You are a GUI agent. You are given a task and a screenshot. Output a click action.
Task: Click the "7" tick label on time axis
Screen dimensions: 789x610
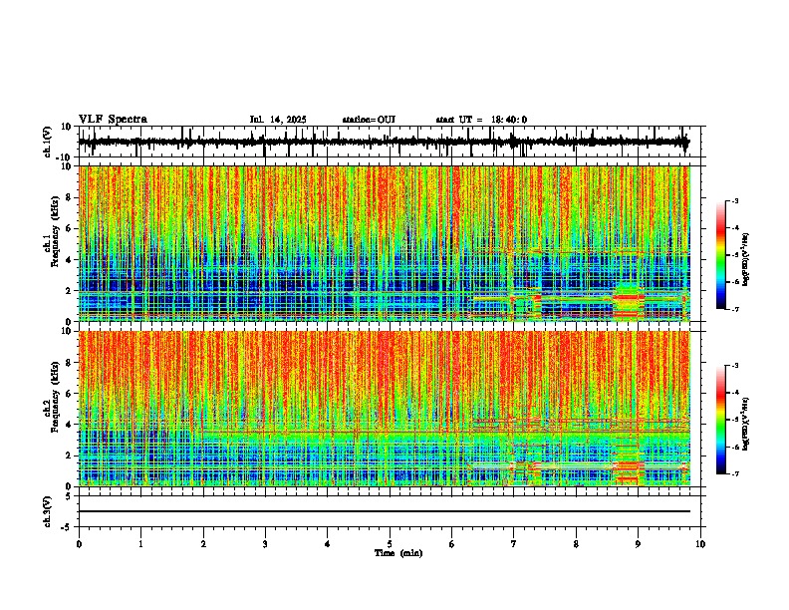[x=514, y=544]
